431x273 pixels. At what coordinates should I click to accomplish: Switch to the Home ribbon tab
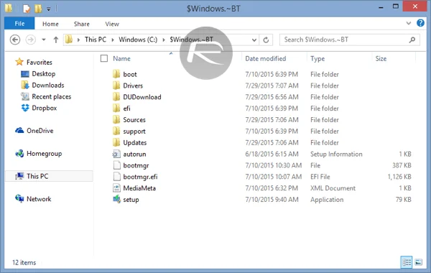pos(50,24)
